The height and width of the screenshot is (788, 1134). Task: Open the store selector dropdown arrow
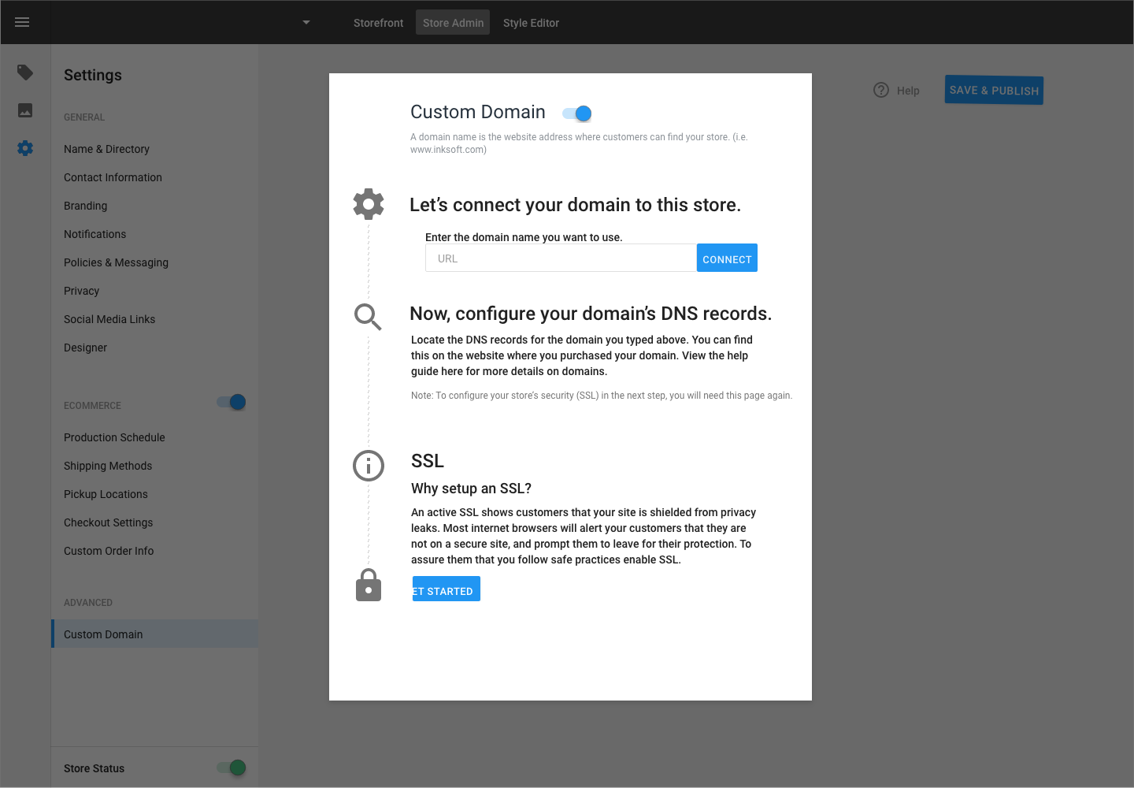coord(306,22)
